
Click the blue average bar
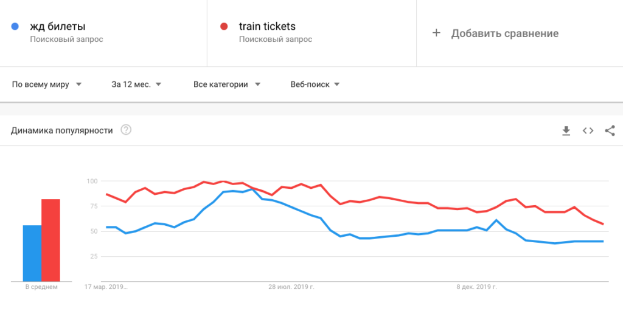point(32,253)
